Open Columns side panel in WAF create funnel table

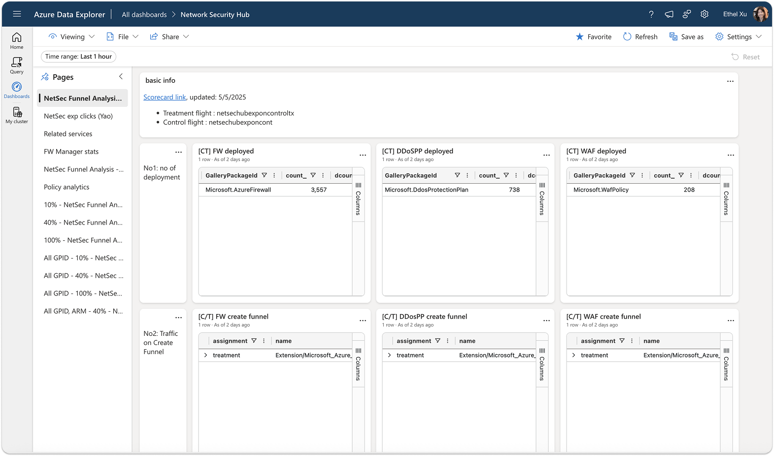[726, 364]
